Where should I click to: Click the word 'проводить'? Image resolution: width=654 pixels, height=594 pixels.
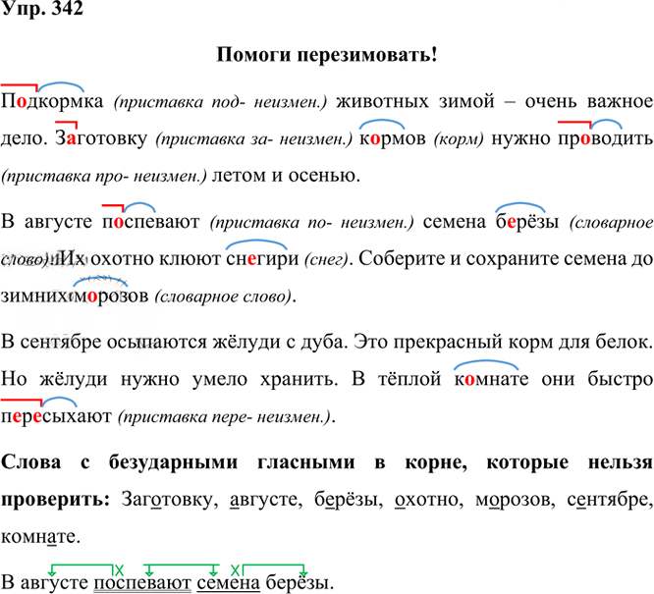tap(606, 138)
